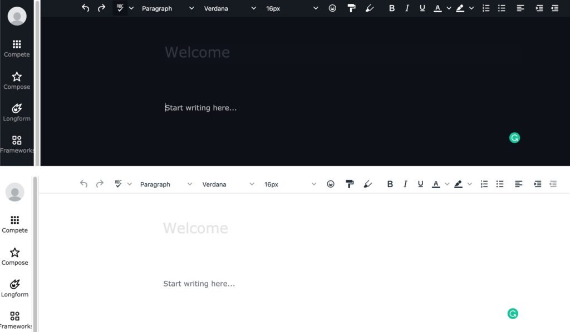Apply highlight color in light editor toolbar
The width and height of the screenshot is (570, 332).
459,184
